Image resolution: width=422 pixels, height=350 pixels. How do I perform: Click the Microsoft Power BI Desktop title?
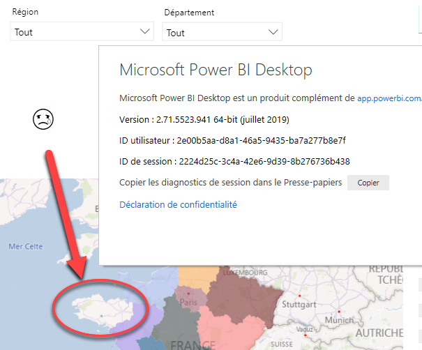[216, 70]
